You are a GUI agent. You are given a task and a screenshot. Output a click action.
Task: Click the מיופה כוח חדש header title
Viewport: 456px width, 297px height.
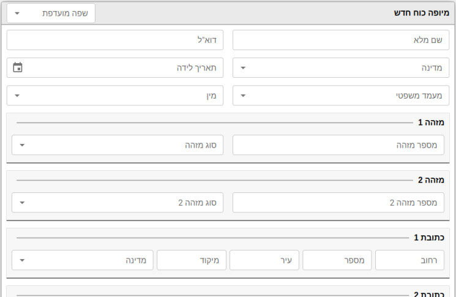[422, 13]
